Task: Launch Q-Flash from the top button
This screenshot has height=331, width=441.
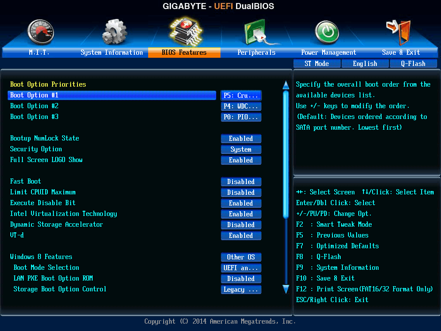Action: 413,64
